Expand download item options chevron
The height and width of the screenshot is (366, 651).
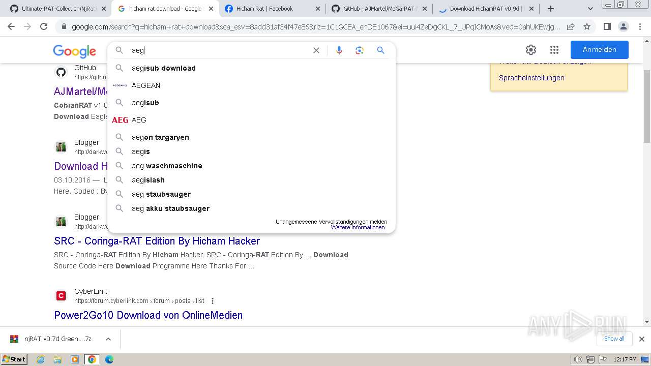pyautogui.click(x=108, y=339)
